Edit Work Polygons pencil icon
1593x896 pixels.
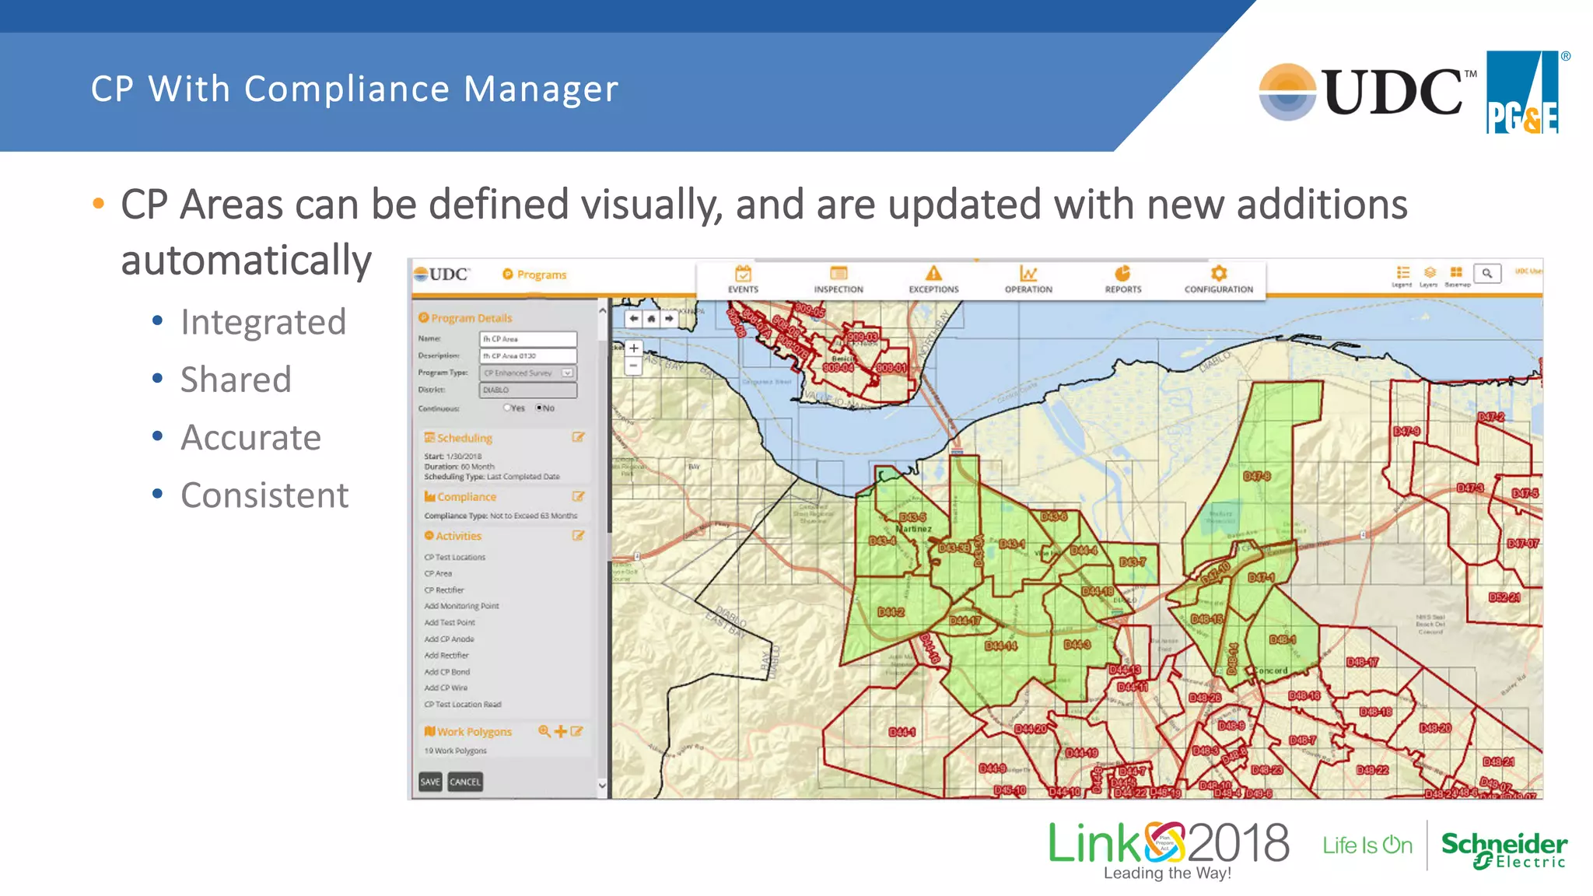[x=576, y=731]
